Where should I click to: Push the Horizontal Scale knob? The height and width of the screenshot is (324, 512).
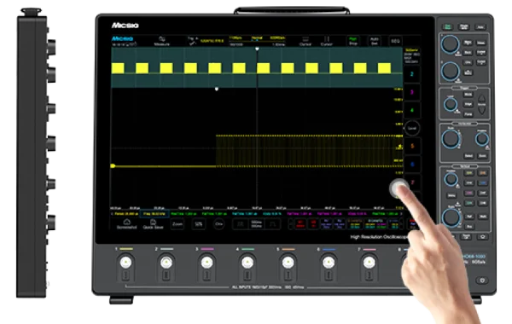coord(451,138)
